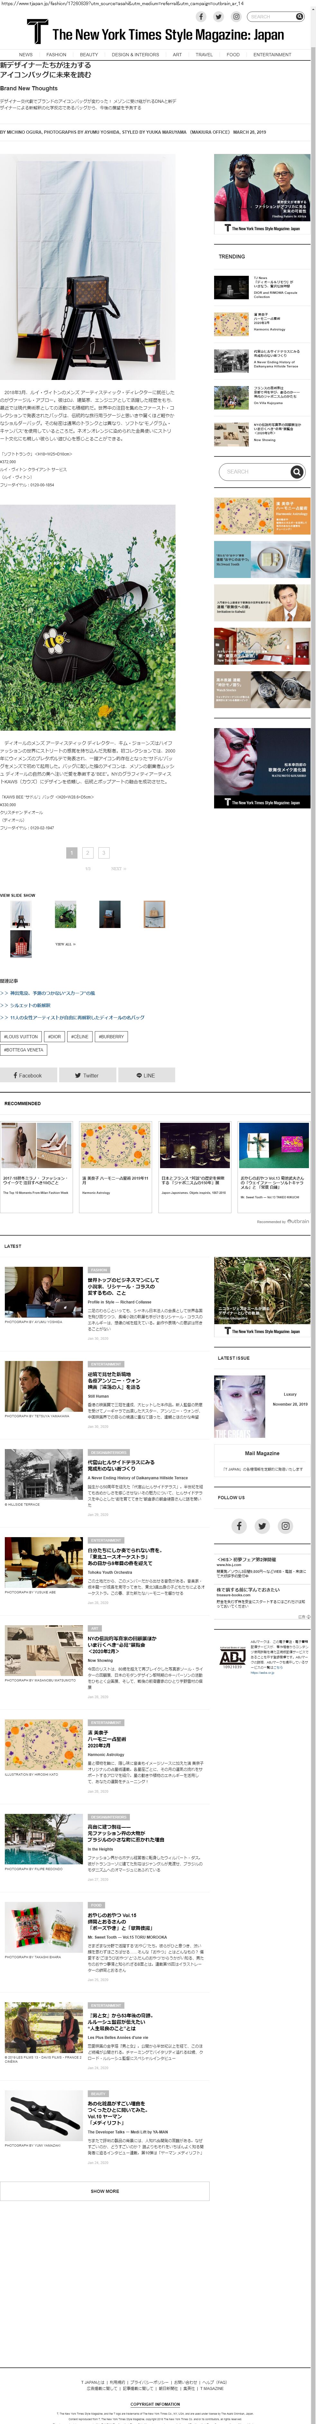Open the green grass bag slideshow thumbnail

click(66, 914)
